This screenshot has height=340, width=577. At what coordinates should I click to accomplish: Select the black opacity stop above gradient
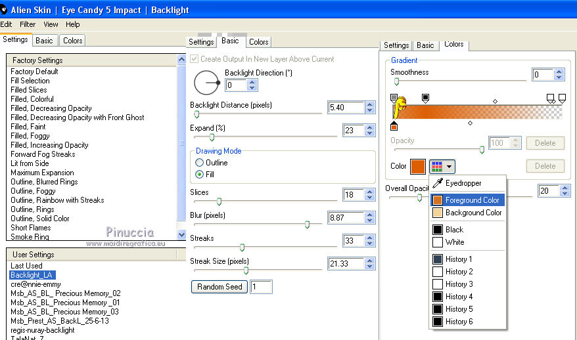coord(425,98)
